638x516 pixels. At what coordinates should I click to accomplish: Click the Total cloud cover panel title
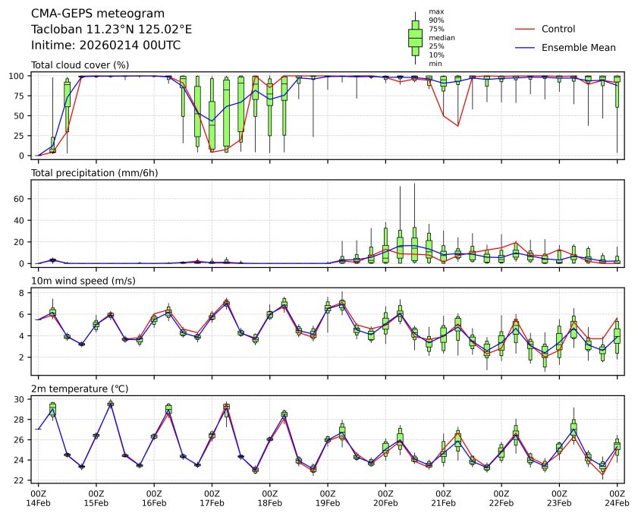coord(80,65)
